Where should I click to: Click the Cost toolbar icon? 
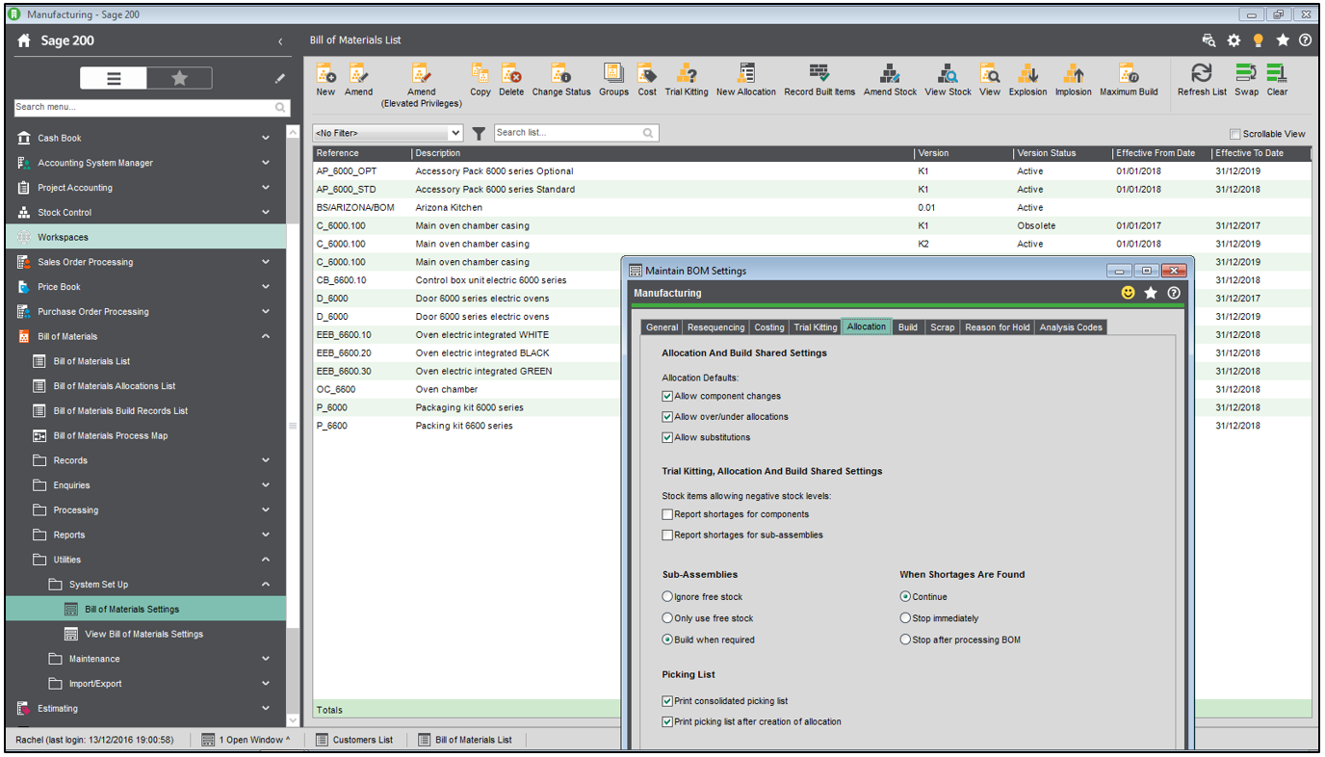point(647,74)
